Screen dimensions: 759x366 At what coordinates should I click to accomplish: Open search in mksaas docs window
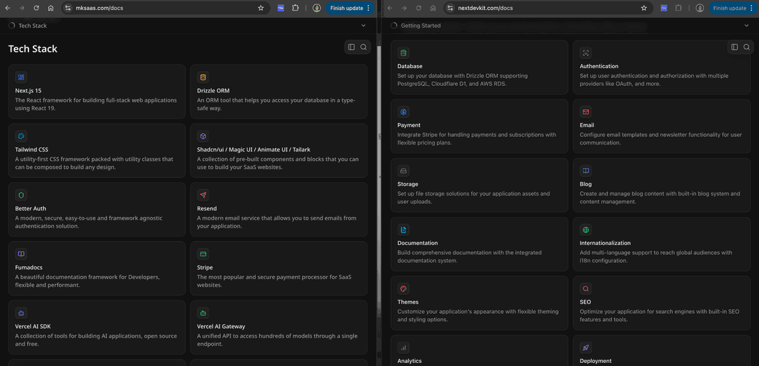click(x=364, y=47)
